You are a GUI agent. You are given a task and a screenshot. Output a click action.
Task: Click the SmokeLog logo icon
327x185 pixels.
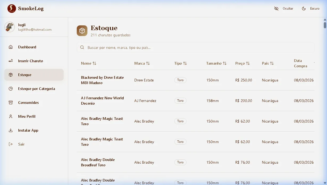point(12,9)
